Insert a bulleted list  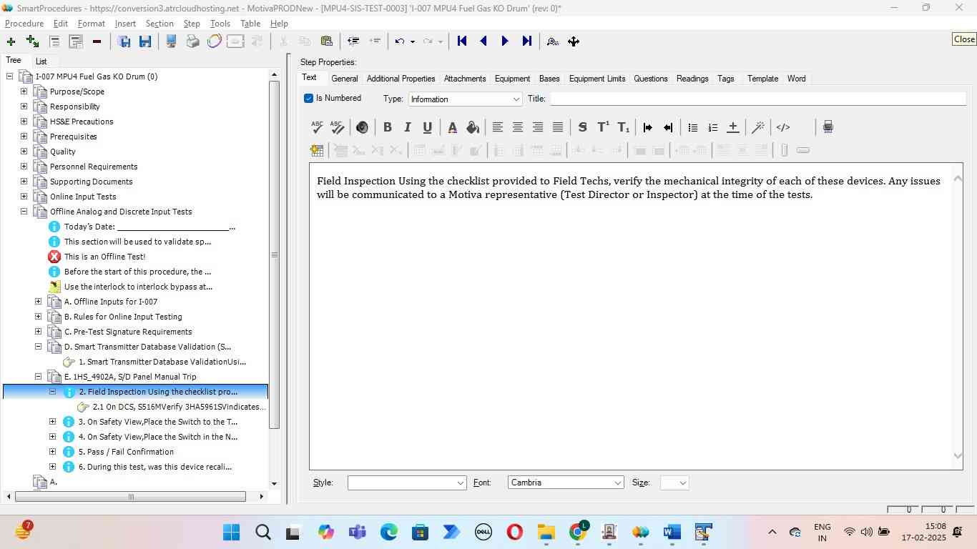692,127
